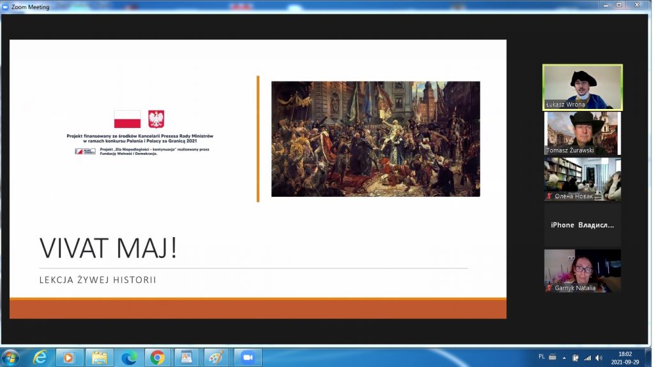This screenshot has height=367, width=654.
Task: Open Microsoft Edge from the taskbar
Action: coord(128,357)
